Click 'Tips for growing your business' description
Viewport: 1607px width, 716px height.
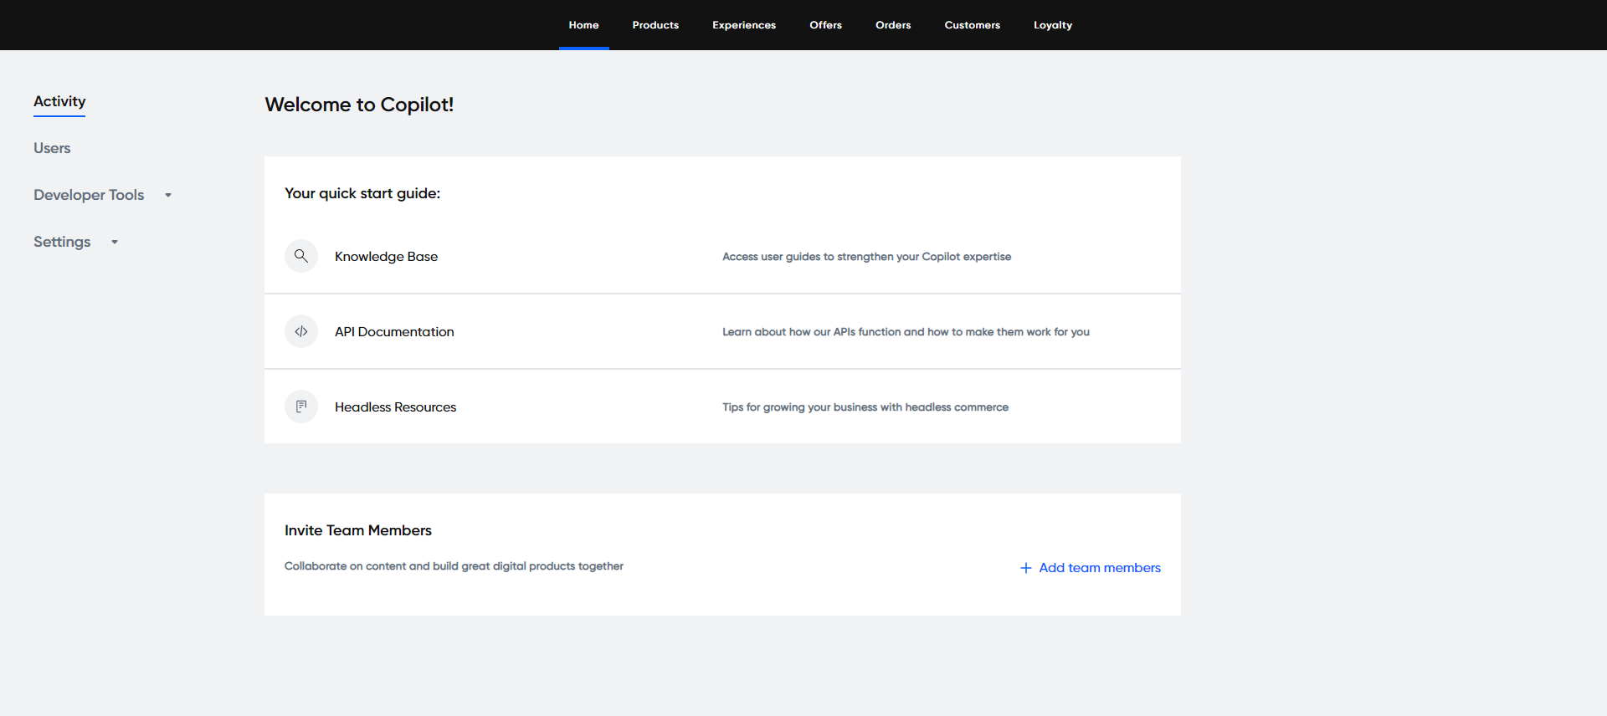(865, 407)
